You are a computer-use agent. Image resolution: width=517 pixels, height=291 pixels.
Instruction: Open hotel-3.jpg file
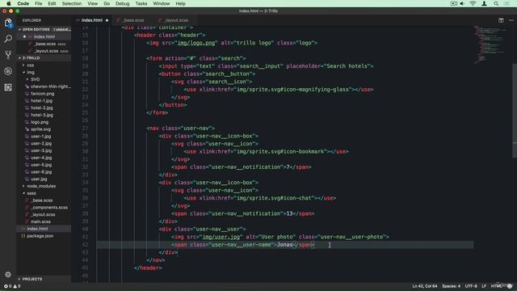[x=41, y=115]
